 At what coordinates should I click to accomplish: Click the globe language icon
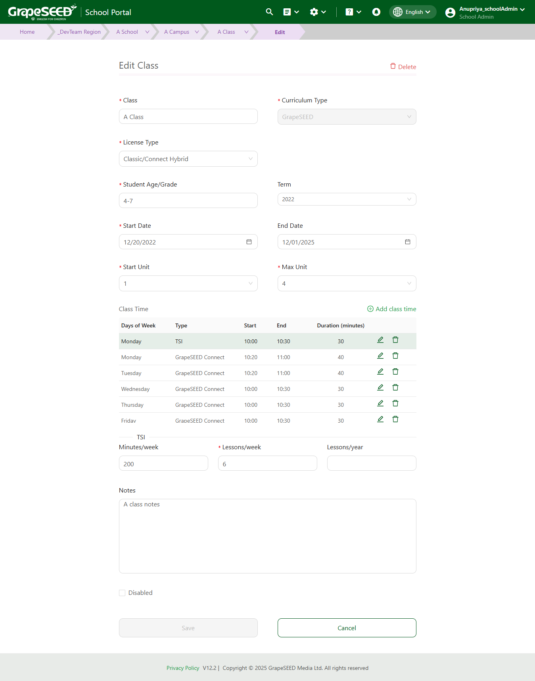point(397,12)
